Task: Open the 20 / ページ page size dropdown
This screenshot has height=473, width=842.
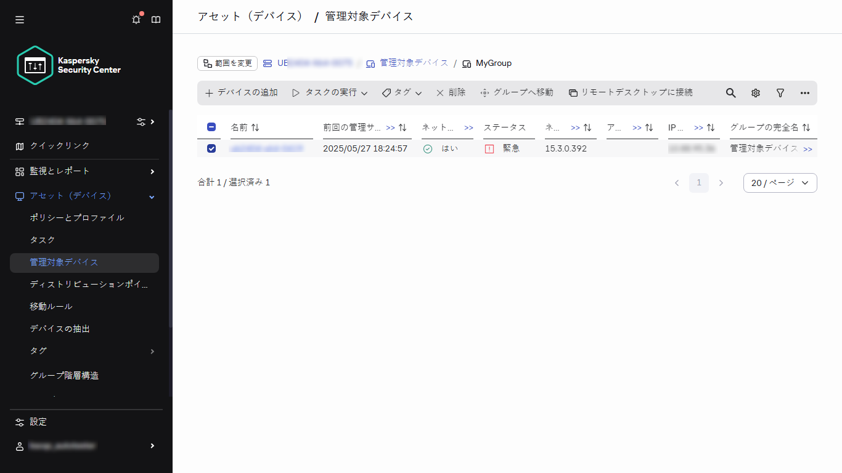Action: click(780, 182)
